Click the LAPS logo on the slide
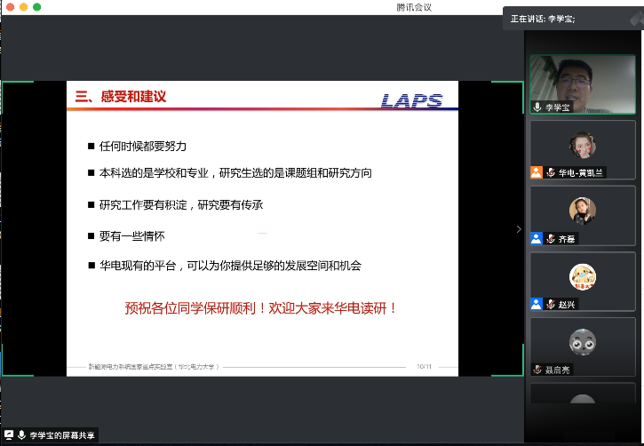Image resolution: width=644 pixels, height=446 pixels. point(411,100)
